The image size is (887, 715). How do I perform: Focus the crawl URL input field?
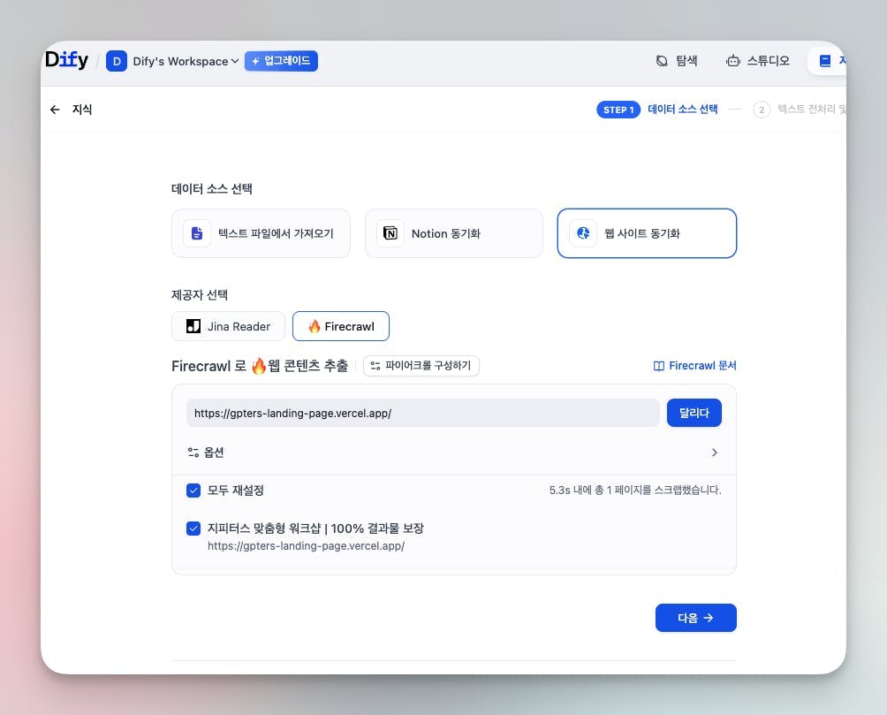coord(422,414)
